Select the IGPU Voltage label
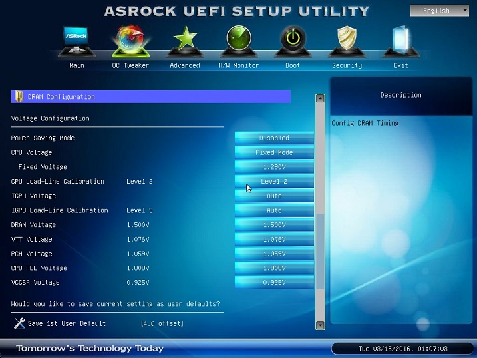 coord(33,196)
